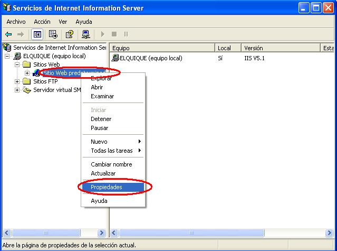
Task: Click left arrow of right pane horizontal scrollbar
Action: click(114, 233)
